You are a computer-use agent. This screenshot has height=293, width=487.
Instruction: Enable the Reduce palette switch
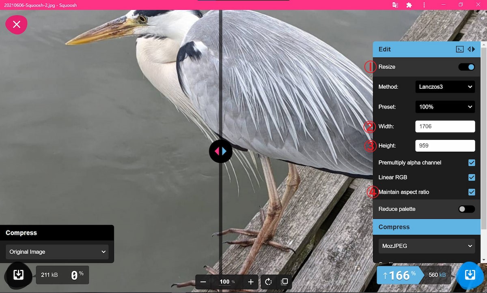coord(466,209)
